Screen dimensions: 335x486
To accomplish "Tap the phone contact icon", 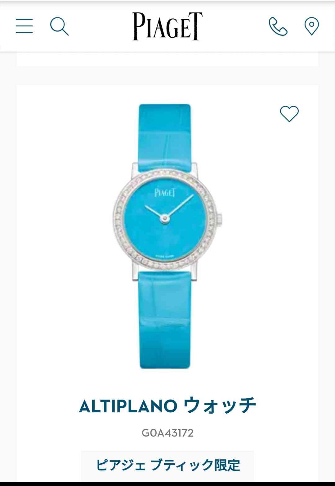I will [278, 26].
